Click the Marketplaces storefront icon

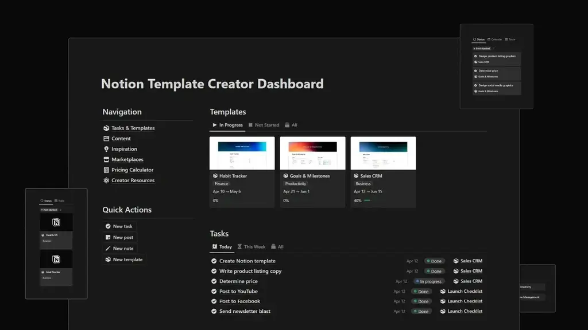tap(105, 159)
